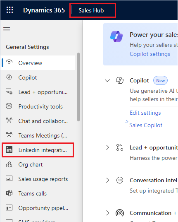Open the app launcher waffle icon
This screenshot has width=178, height=222.
pyautogui.click(x=10, y=10)
